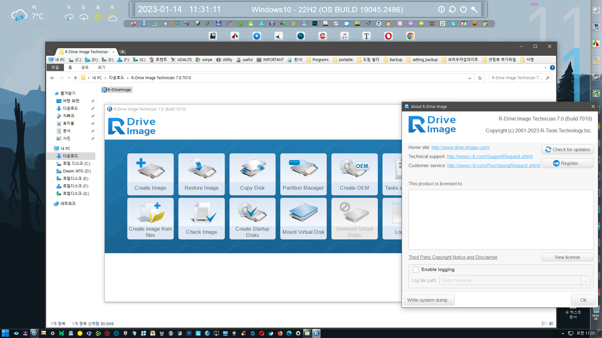Launch Photoshop from the desktop dock
This screenshot has height=338, width=602.
tap(300, 36)
